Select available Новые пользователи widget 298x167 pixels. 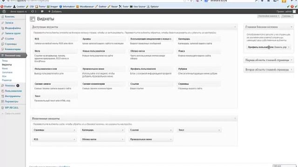[x=103, y=51]
